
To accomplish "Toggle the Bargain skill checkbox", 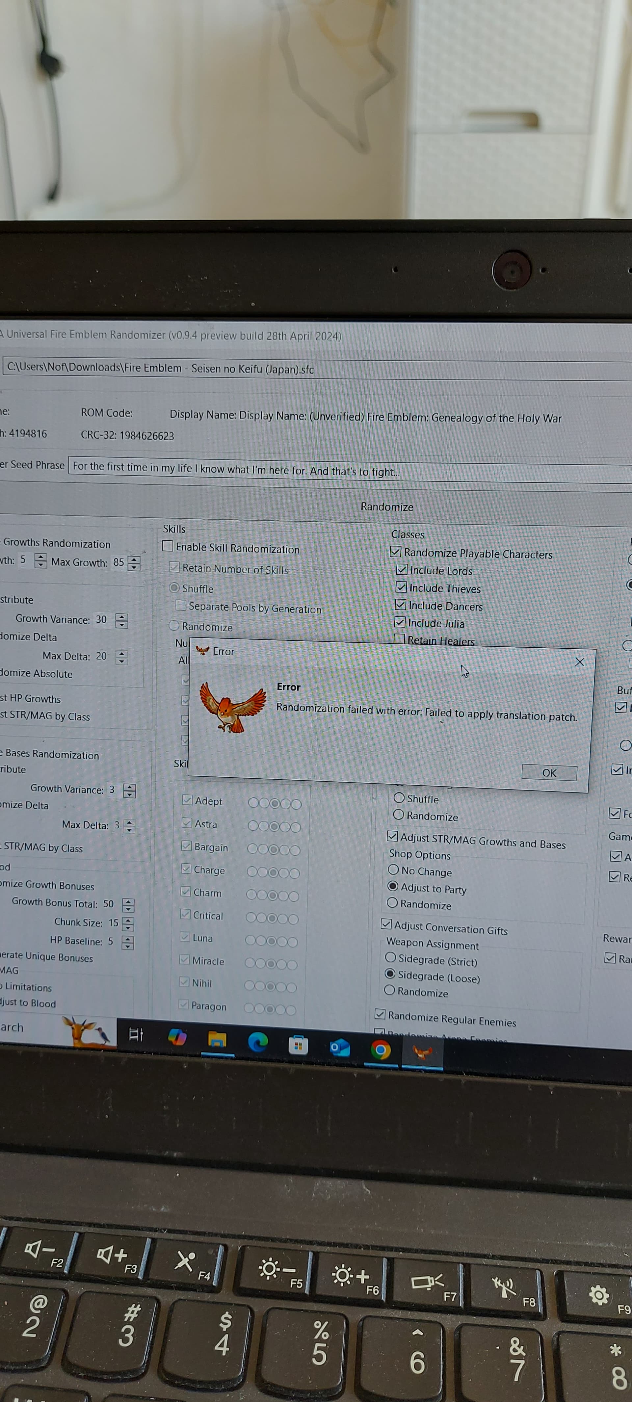I will (x=186, y=846).
